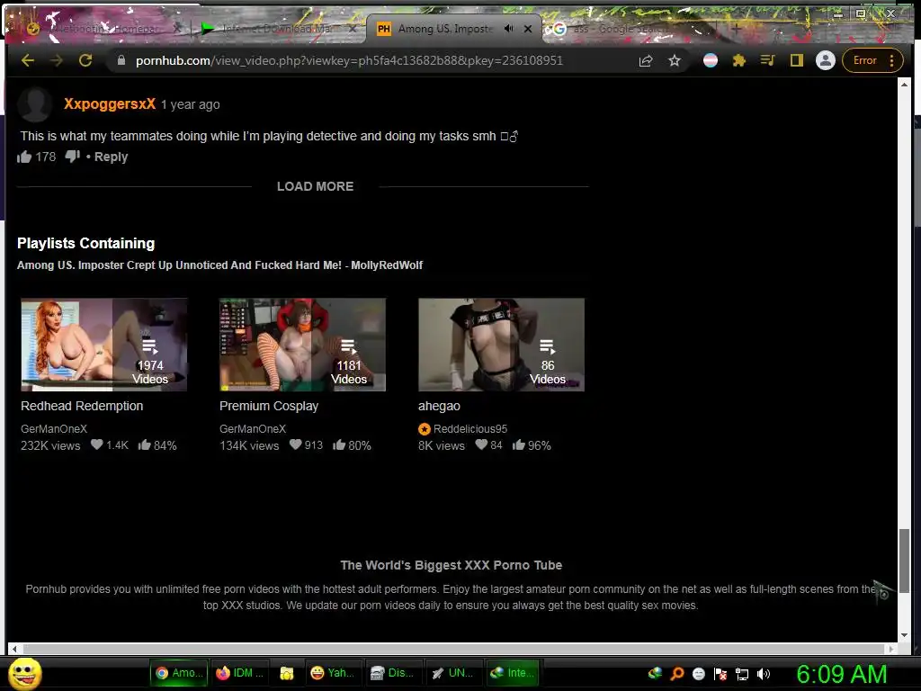The width and height of the screenshot is (921, 691).
Task: Load more comments
Action: click(316, 186)
